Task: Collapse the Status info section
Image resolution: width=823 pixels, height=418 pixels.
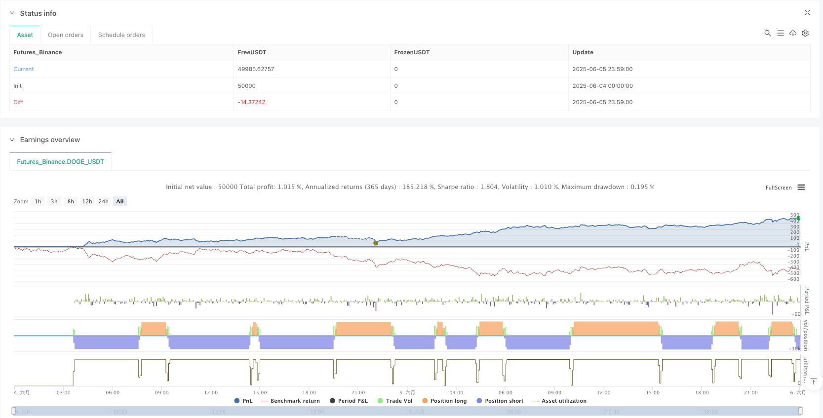Action: coord(12,13)
